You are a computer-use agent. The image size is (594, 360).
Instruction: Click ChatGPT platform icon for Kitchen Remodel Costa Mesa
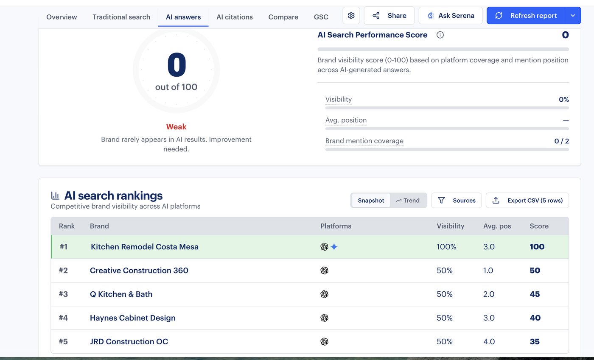[x=325, y=247]
